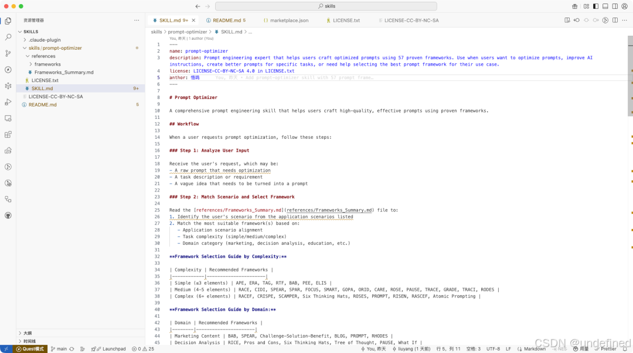Open the Explorer panel more actions ellipsis
Screen dimensions: 633x353
coord(137,20)
